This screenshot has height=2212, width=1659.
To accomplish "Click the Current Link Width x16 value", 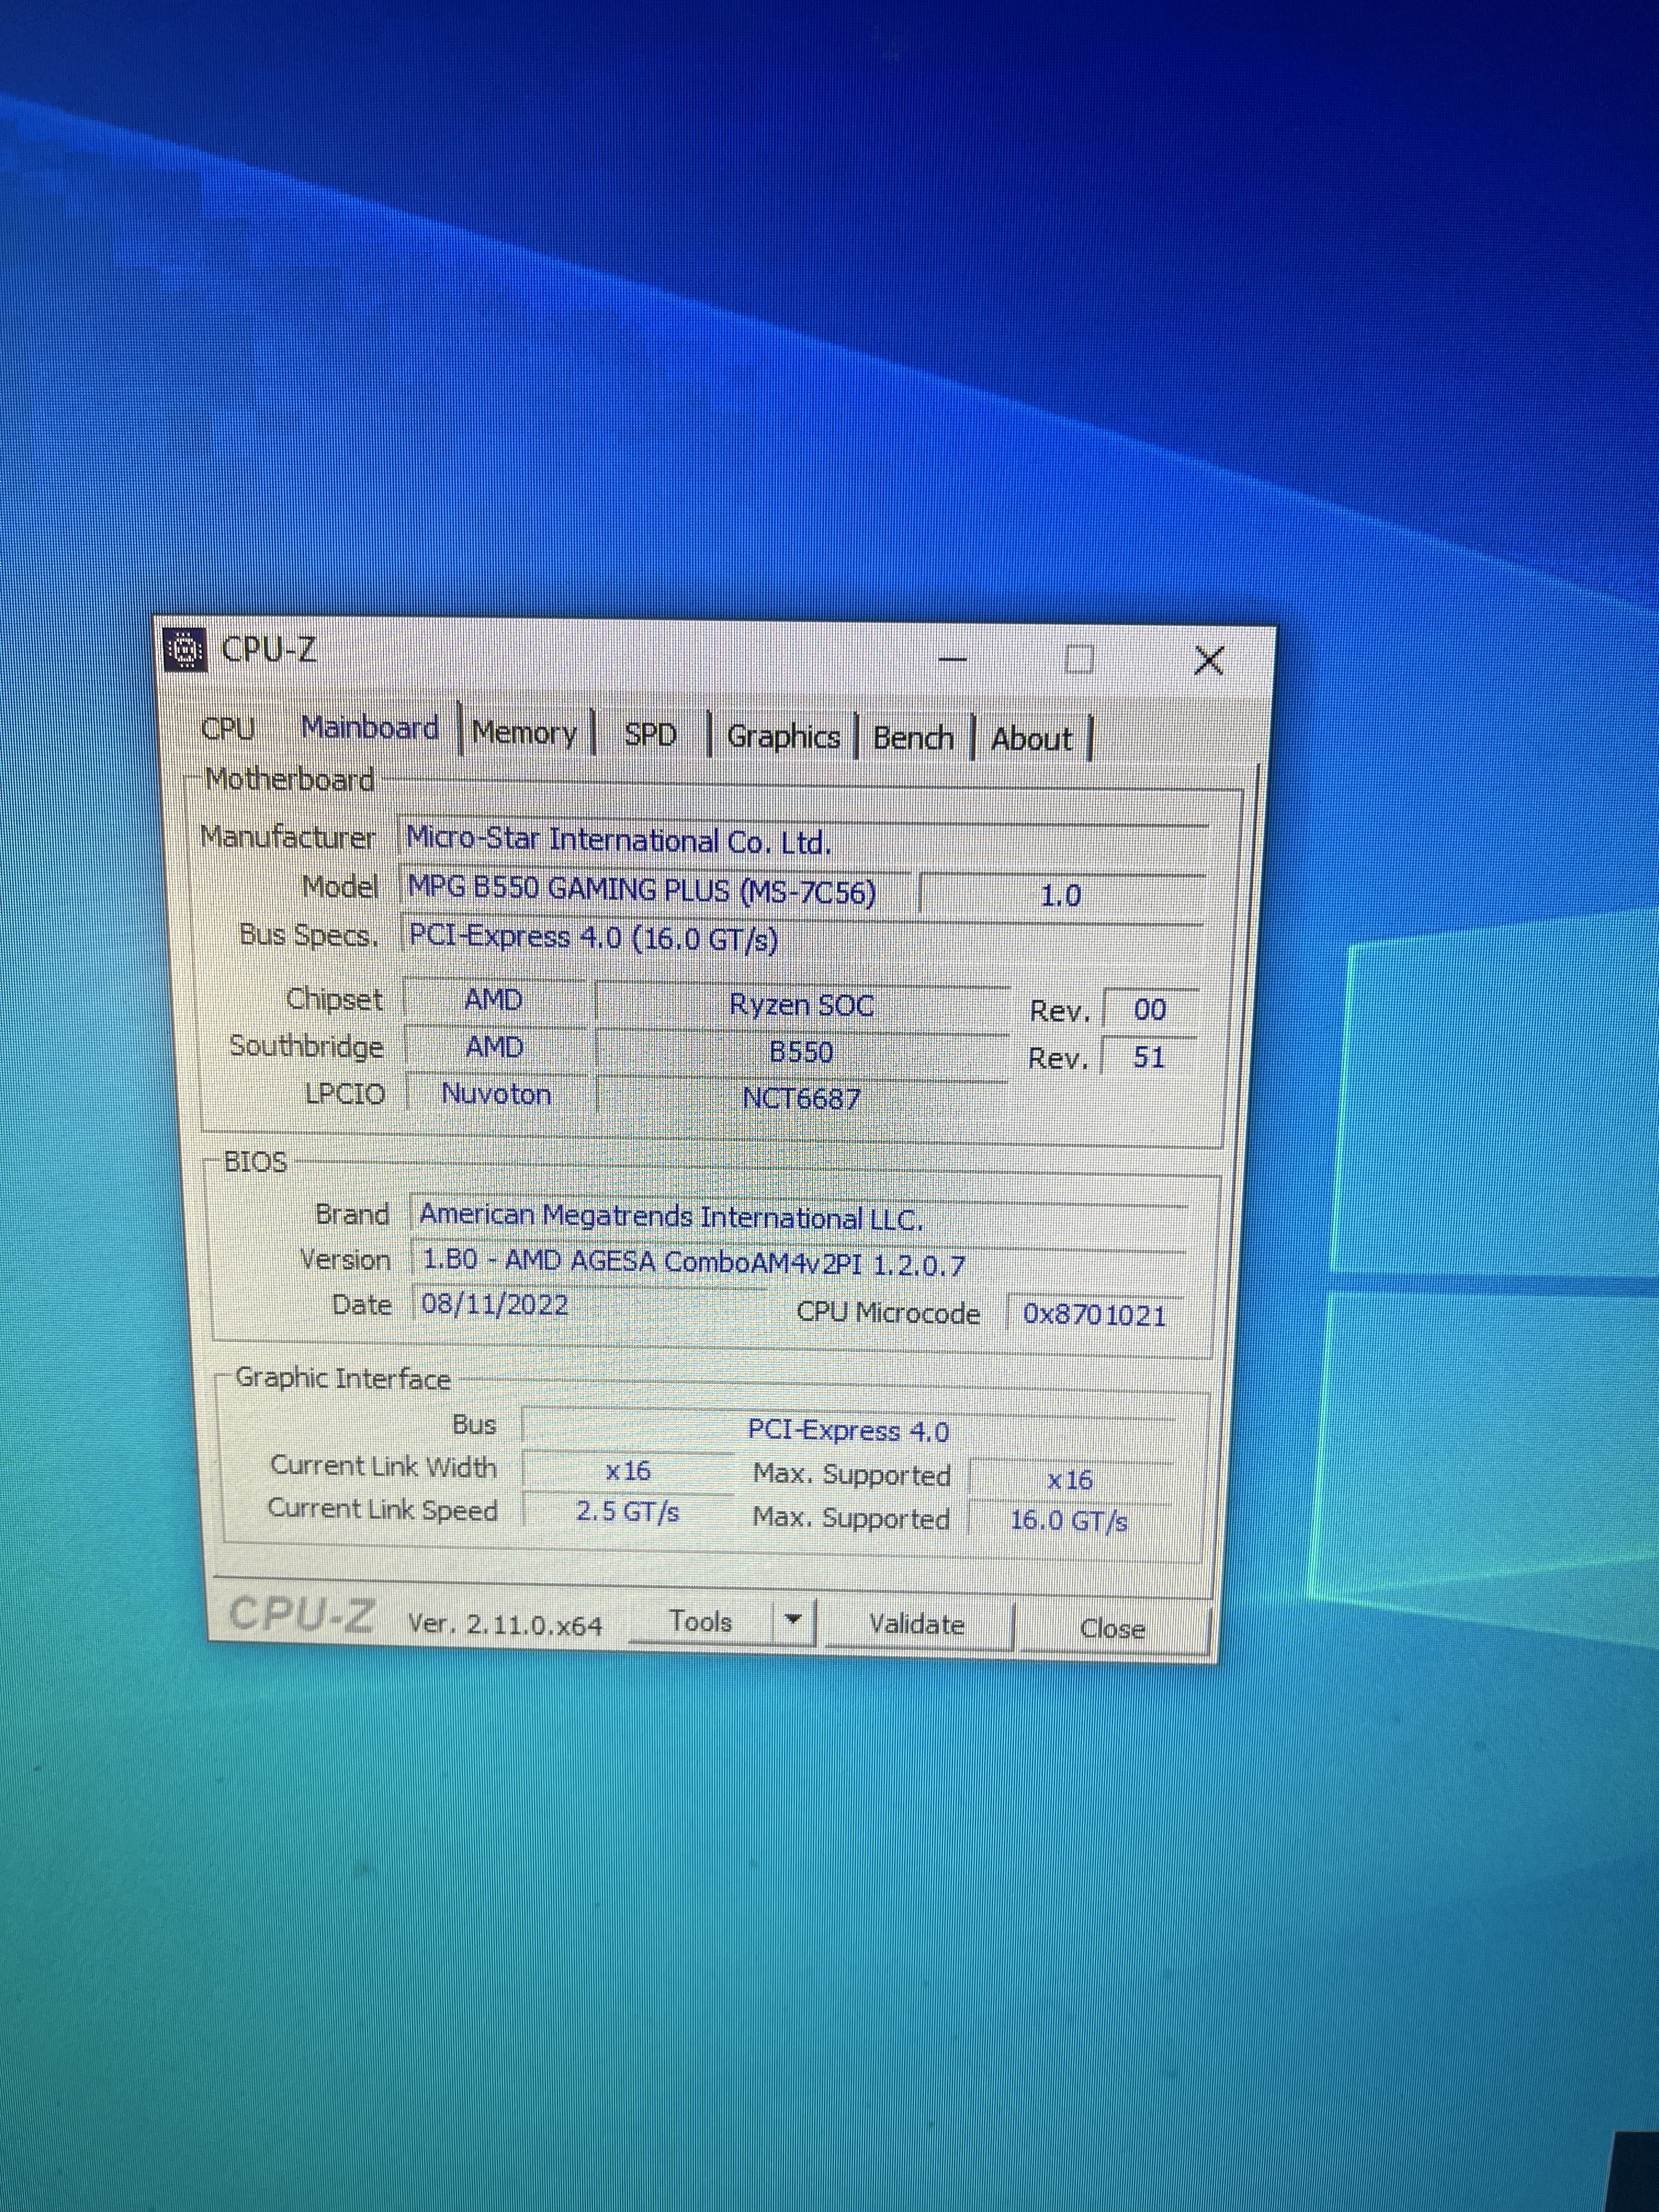I will (628, 1471).
